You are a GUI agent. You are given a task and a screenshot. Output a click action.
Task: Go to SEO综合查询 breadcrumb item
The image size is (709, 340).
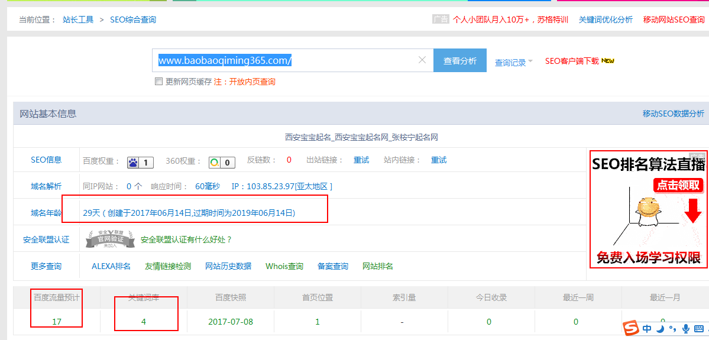tap(133, 20)
